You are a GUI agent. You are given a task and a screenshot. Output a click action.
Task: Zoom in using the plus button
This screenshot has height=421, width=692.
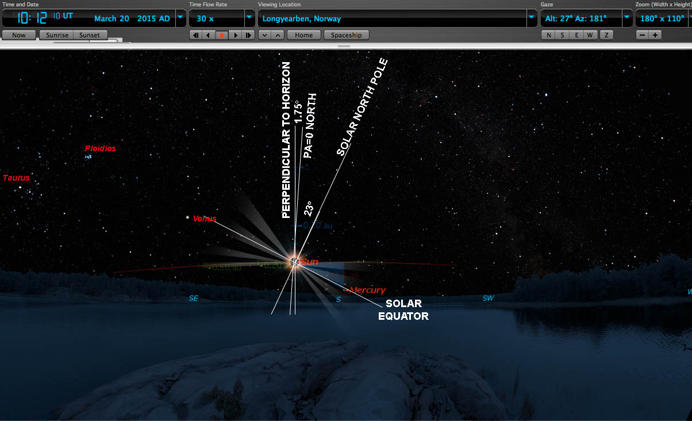(655, 35)
